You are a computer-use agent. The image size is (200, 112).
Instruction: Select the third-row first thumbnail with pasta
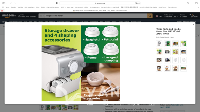[x=159, y=60]
